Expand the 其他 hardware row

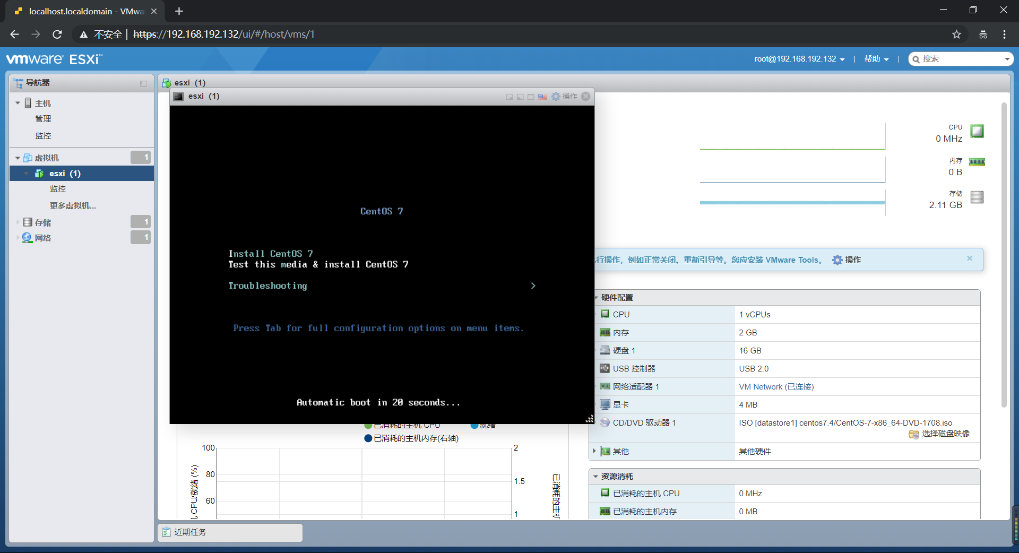click(594, 451)
